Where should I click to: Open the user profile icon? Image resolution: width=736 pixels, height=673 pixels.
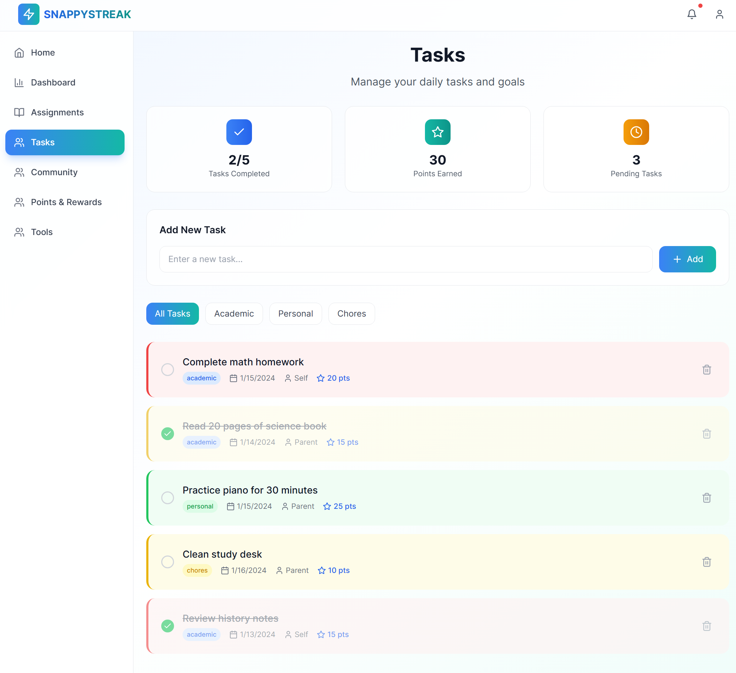[719, 14]
